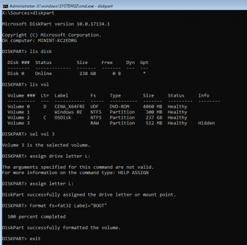Click the cmd.exe icon in title bar
The width and height of the screenshot is (247, 245).
(x=6, y=6)
